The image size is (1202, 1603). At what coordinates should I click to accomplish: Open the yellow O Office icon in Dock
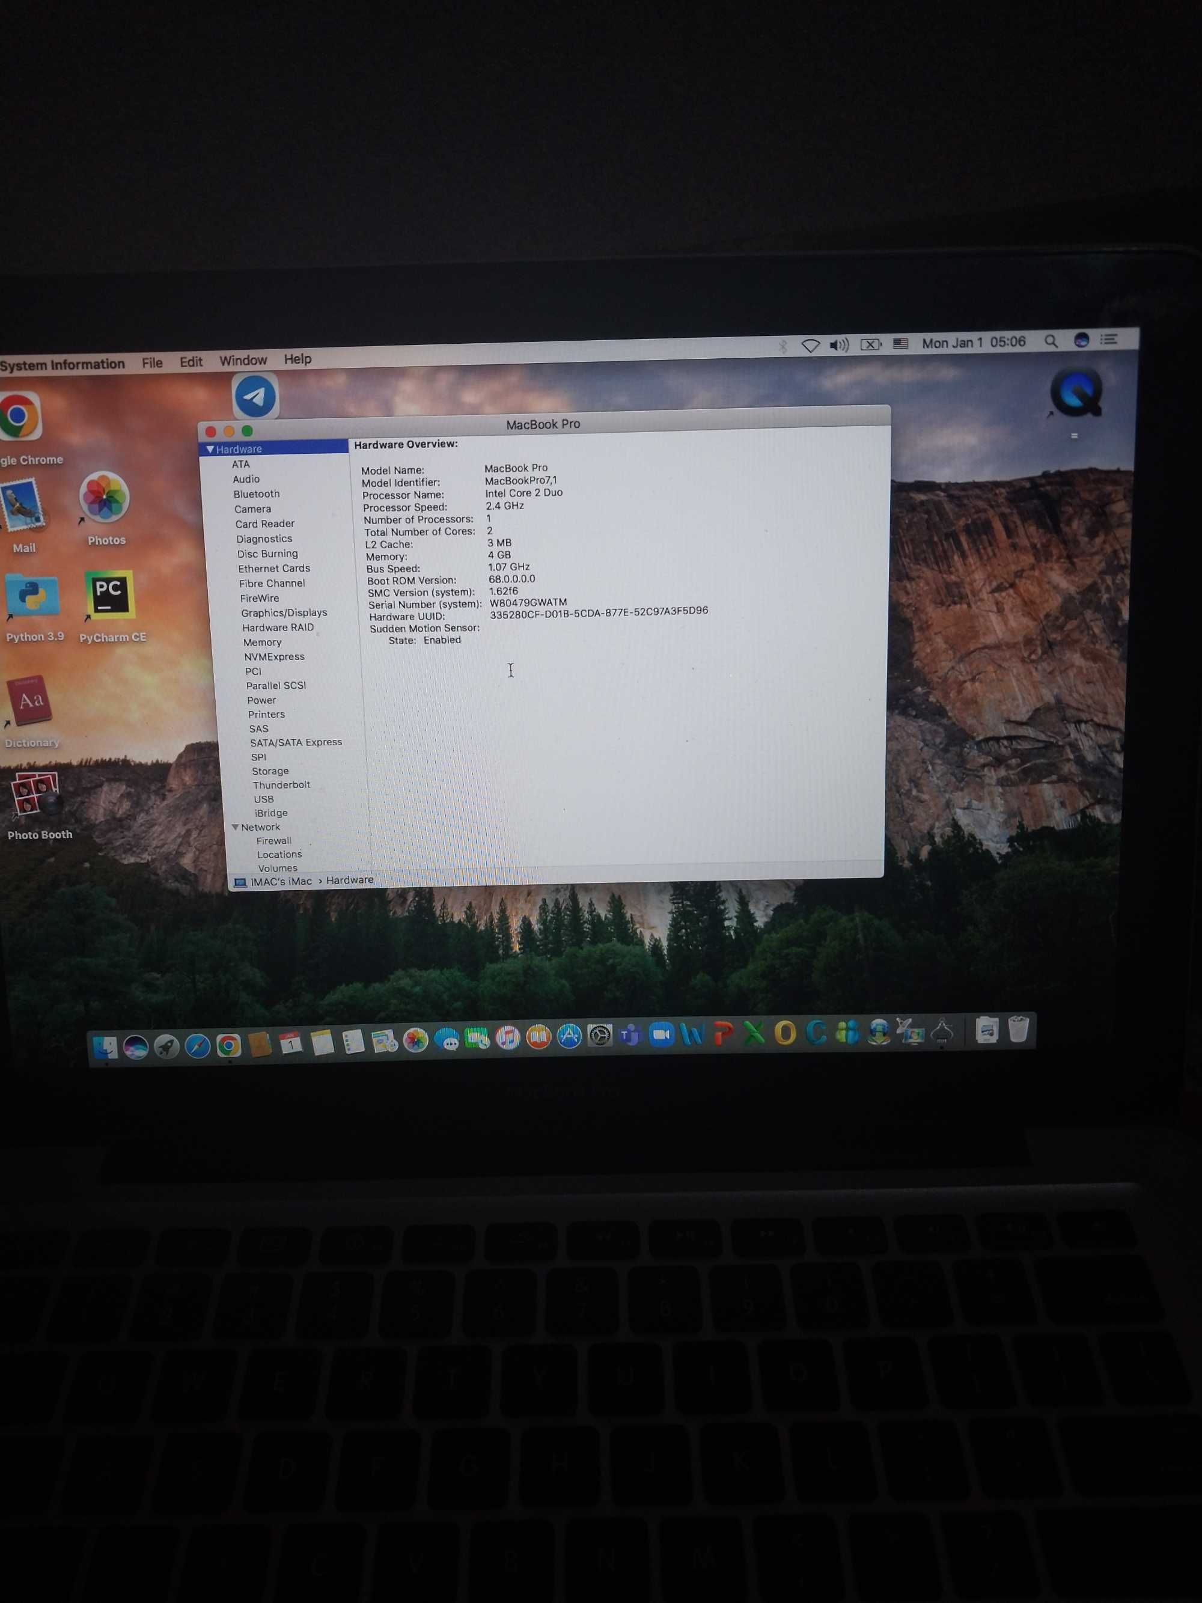785,1032
